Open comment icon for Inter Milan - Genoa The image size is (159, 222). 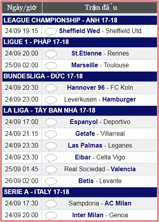coord(51,216)
